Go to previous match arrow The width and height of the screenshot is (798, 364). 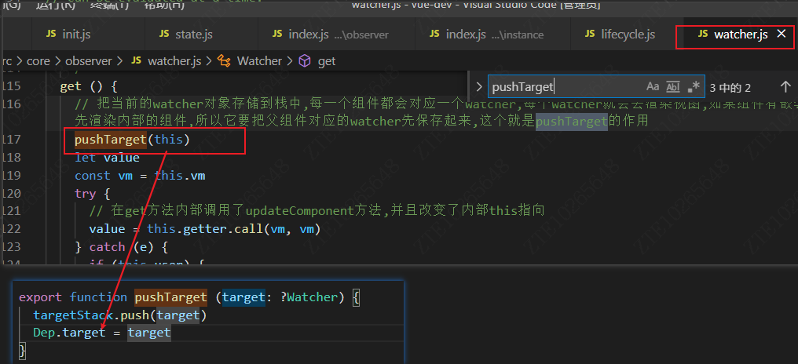[x=785, y=87]
